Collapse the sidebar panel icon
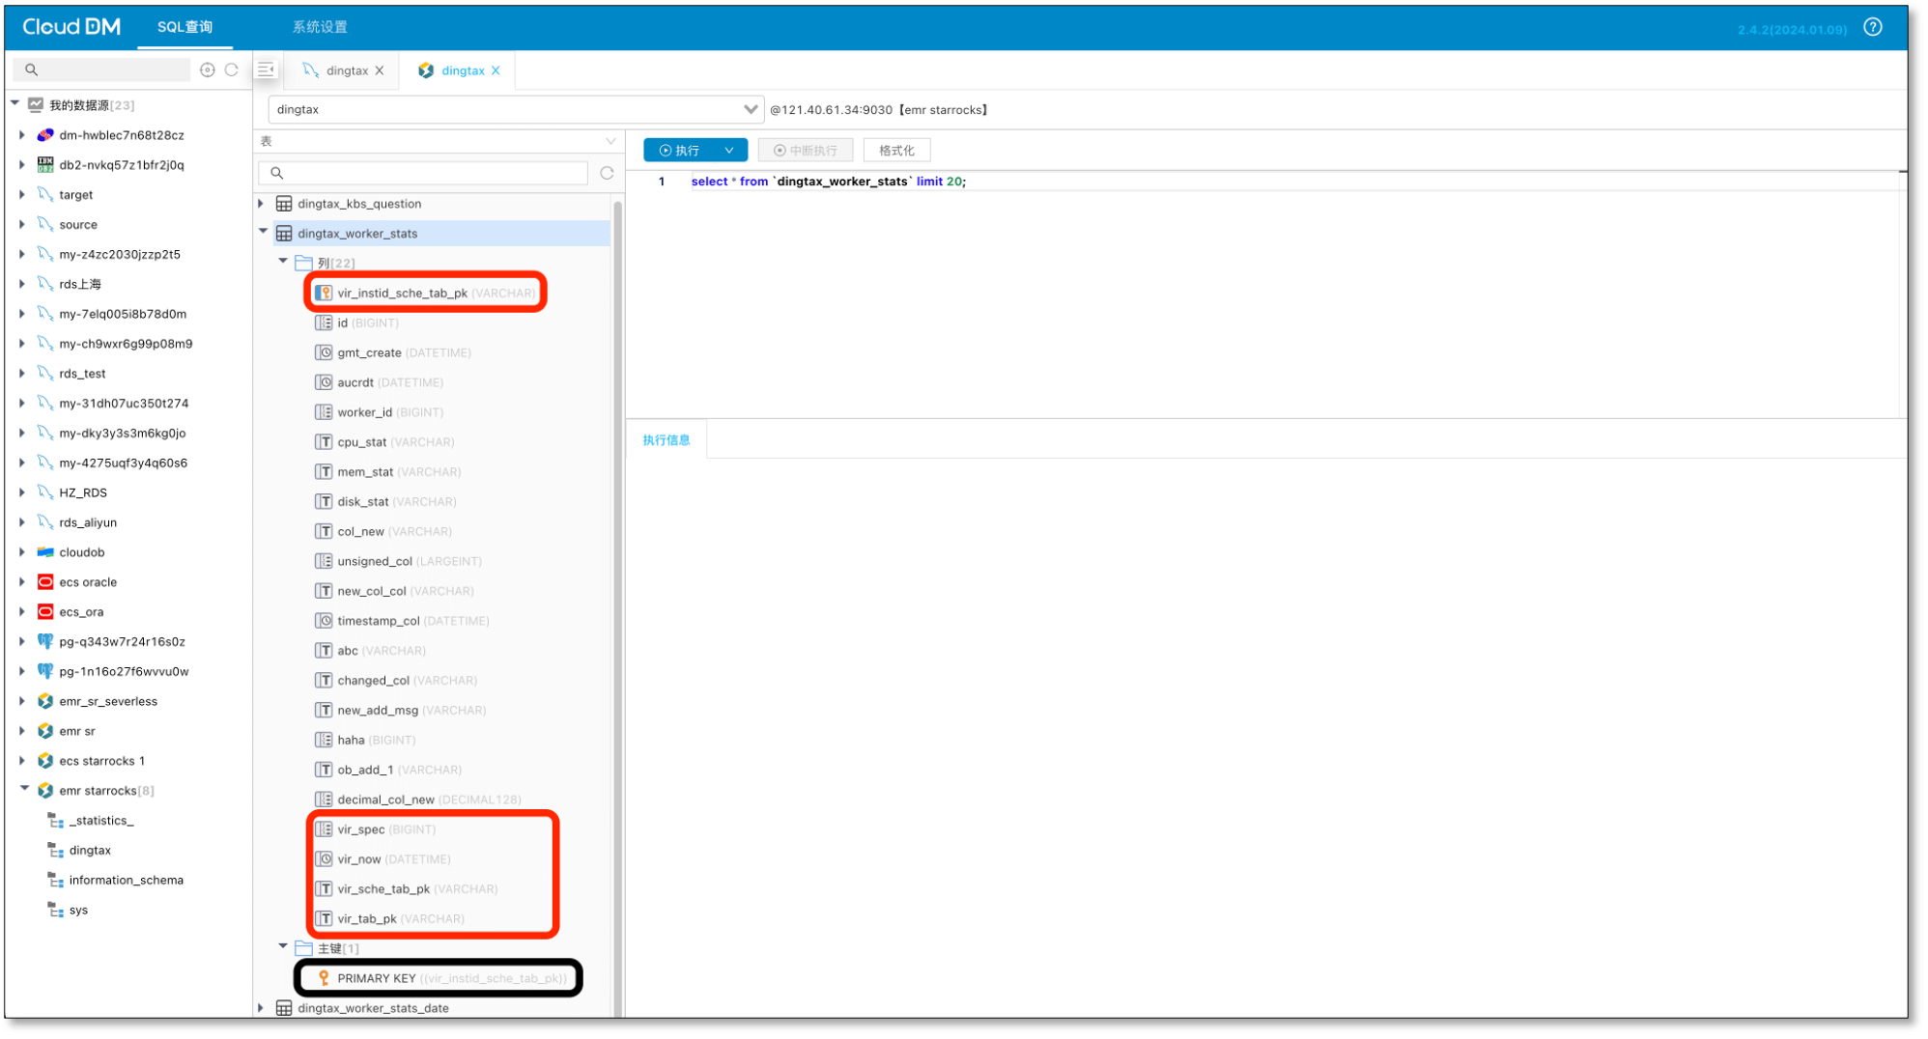The width and height of the screenshot is (1928, 1039). (267, 70)
